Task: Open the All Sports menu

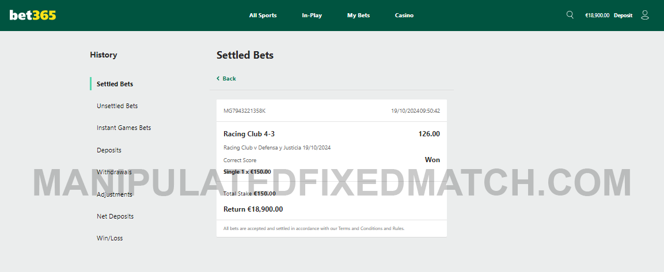Action: click(x=263, y=15)
